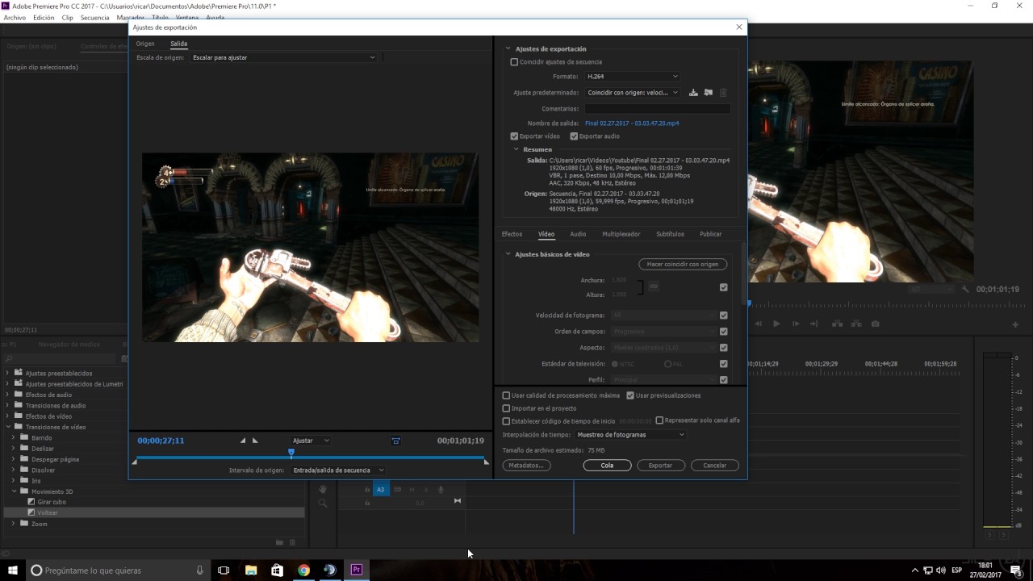Click the plus button editor icon
Image resolution: width=1033 pixels, height=581 pixels.
point(1015,324)
